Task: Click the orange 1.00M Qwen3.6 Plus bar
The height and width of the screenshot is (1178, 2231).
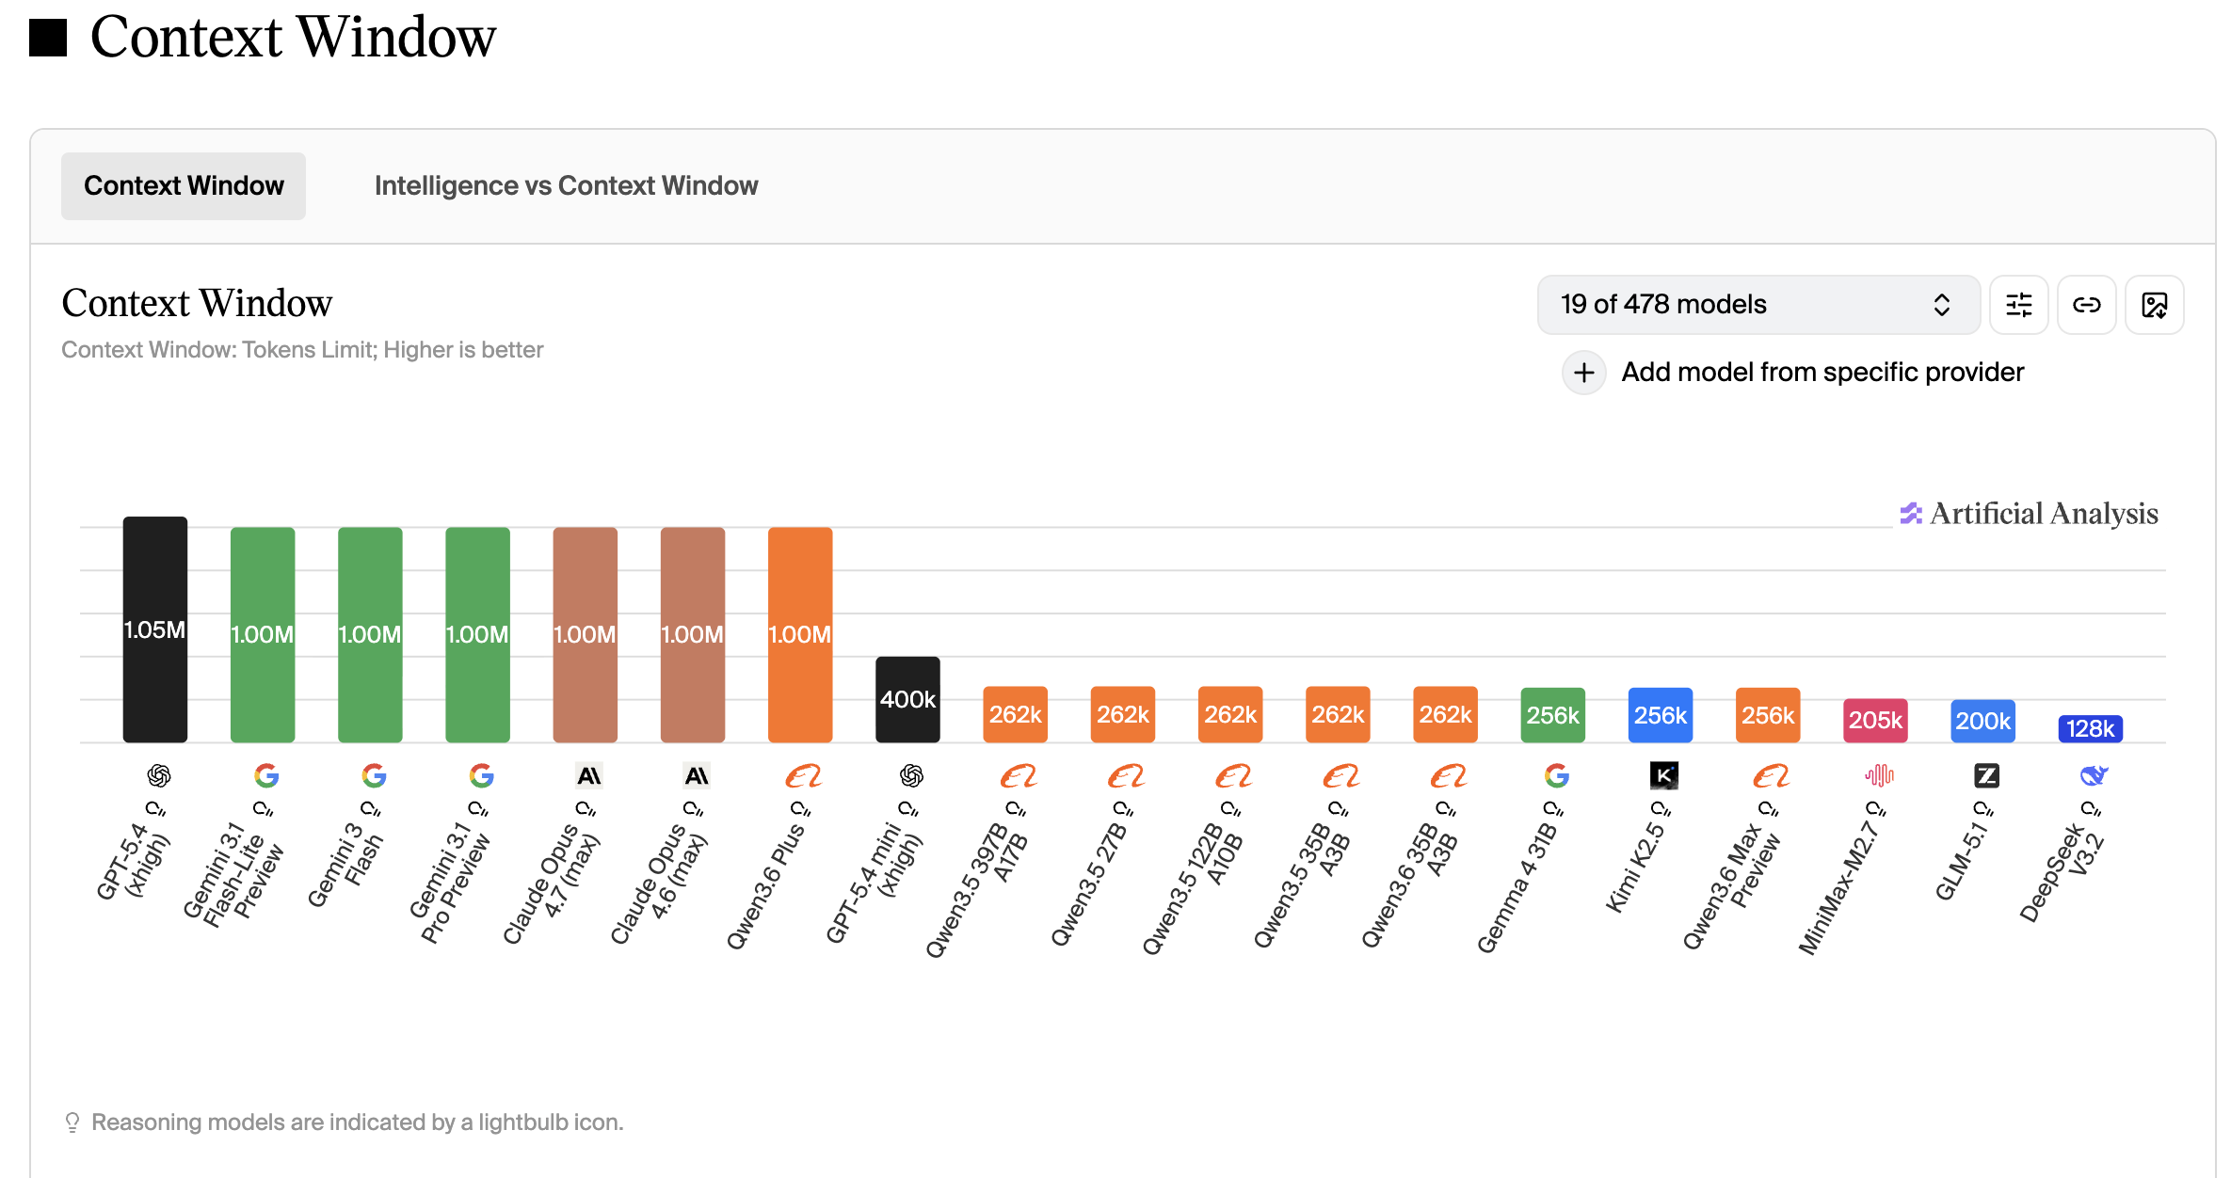Action: (800, 634)
